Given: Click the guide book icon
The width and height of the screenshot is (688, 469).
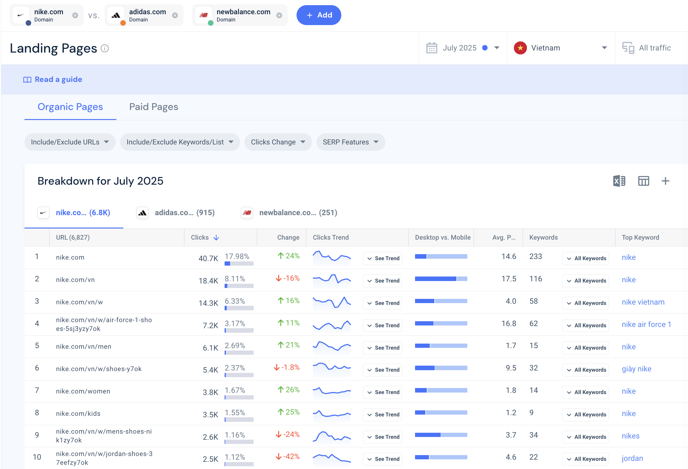Looking at the screenshot, I should point(27,80).
